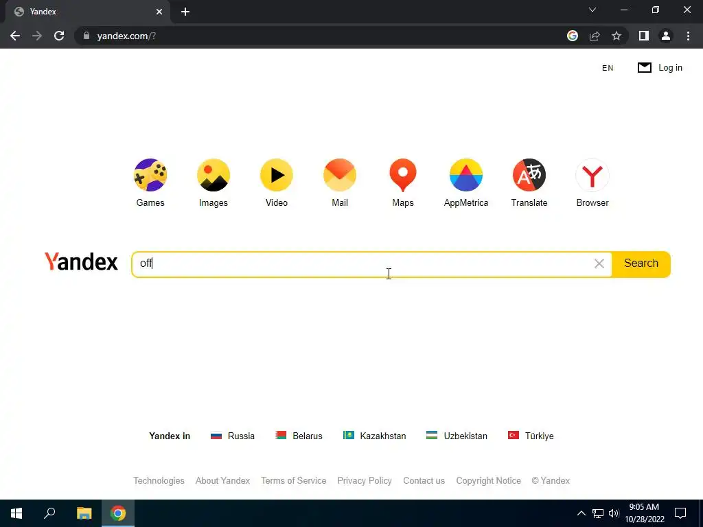Open AppMetrica icon
The image size is (703, 527).
[466, 175]
